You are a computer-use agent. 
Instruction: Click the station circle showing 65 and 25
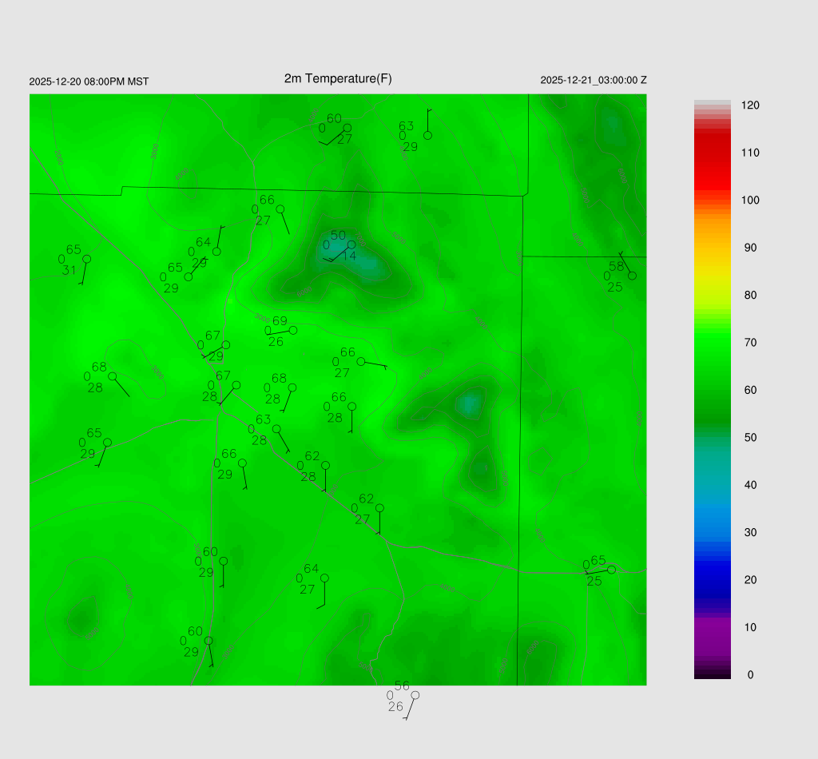(x=611, y=570)
